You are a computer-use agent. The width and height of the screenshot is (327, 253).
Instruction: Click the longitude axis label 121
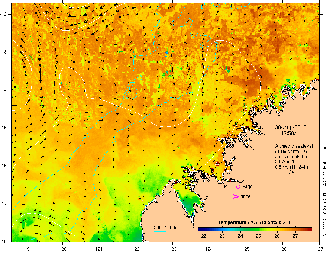coord(99,249)
